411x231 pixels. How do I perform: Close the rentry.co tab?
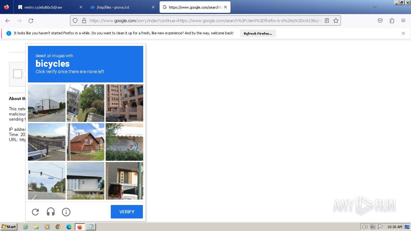click(81, 7)
